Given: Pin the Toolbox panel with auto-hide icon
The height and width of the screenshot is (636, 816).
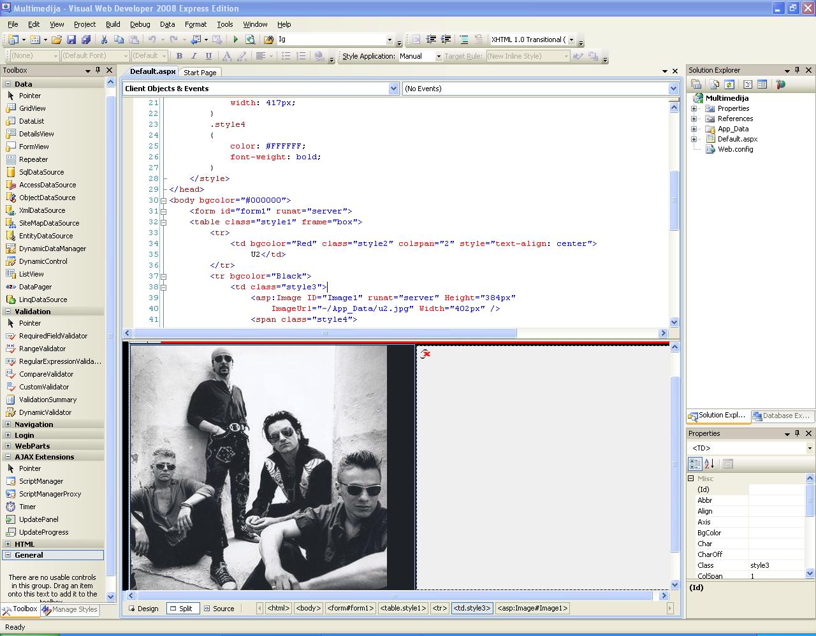Looking at the screenshot, I should [98, 70].
